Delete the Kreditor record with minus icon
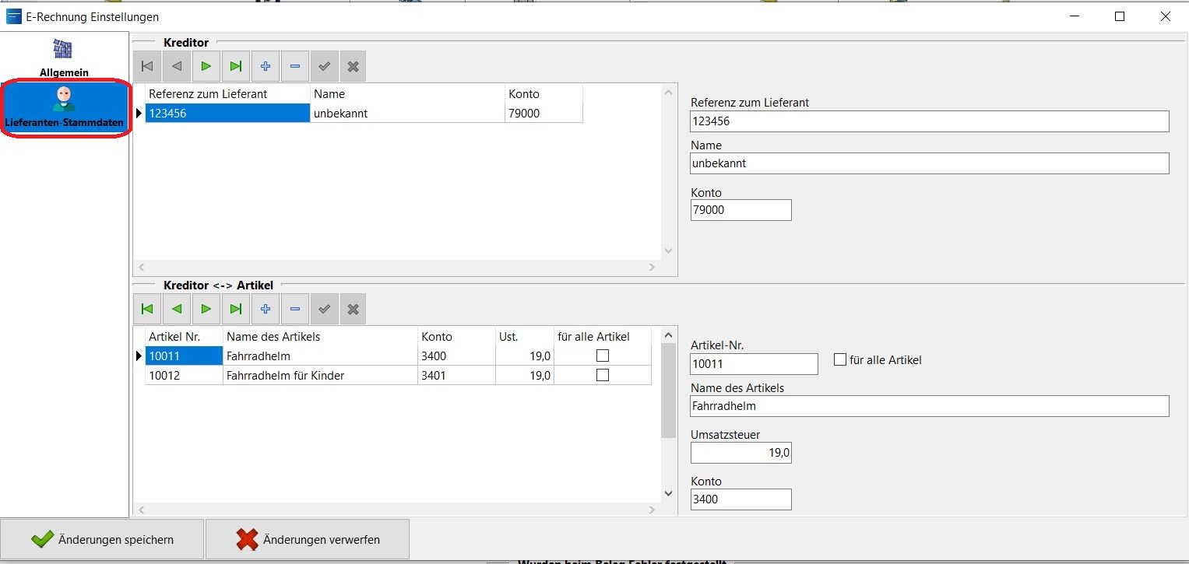Viewport: 1189px width, 564px height. [294, 67]
